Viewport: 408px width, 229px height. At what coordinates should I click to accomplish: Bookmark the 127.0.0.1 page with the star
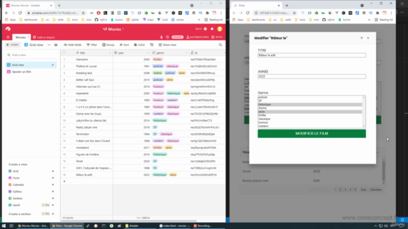tap(295, 13)
